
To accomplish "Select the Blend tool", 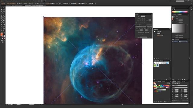I will (x=4, y=26).
